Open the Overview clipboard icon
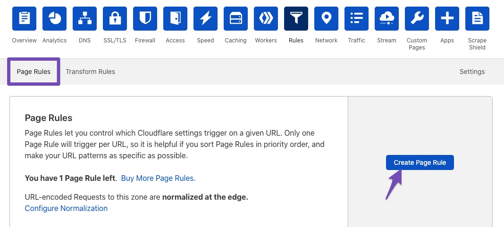Screen dimensions: 504x227 [x=24, y=18]
